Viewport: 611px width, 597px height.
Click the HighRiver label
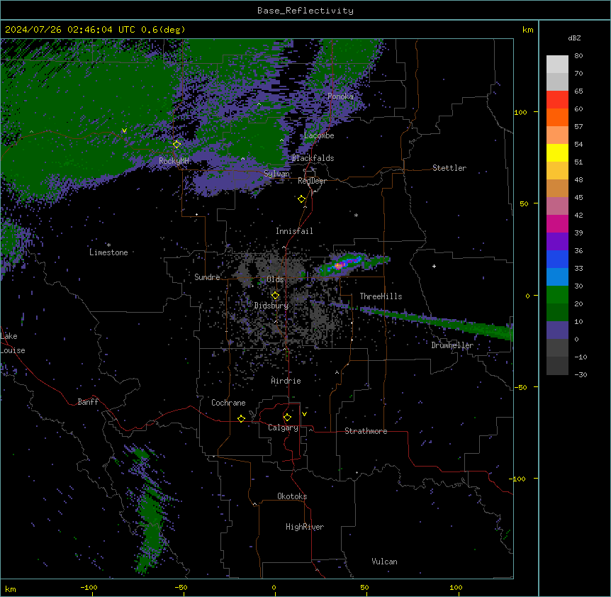[x=305, y=527]
